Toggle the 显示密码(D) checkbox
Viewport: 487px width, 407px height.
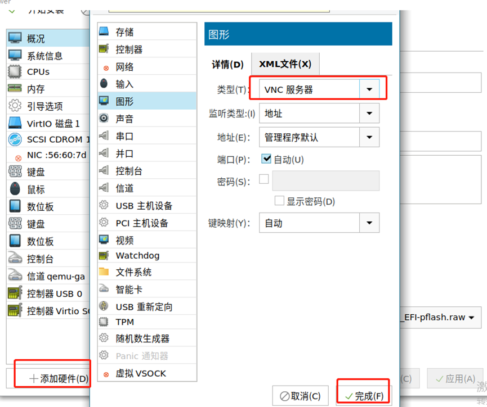coord(279,200)
